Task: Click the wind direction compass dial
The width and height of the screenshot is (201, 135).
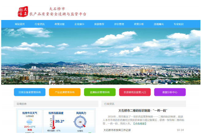Action: click(80, 122)
